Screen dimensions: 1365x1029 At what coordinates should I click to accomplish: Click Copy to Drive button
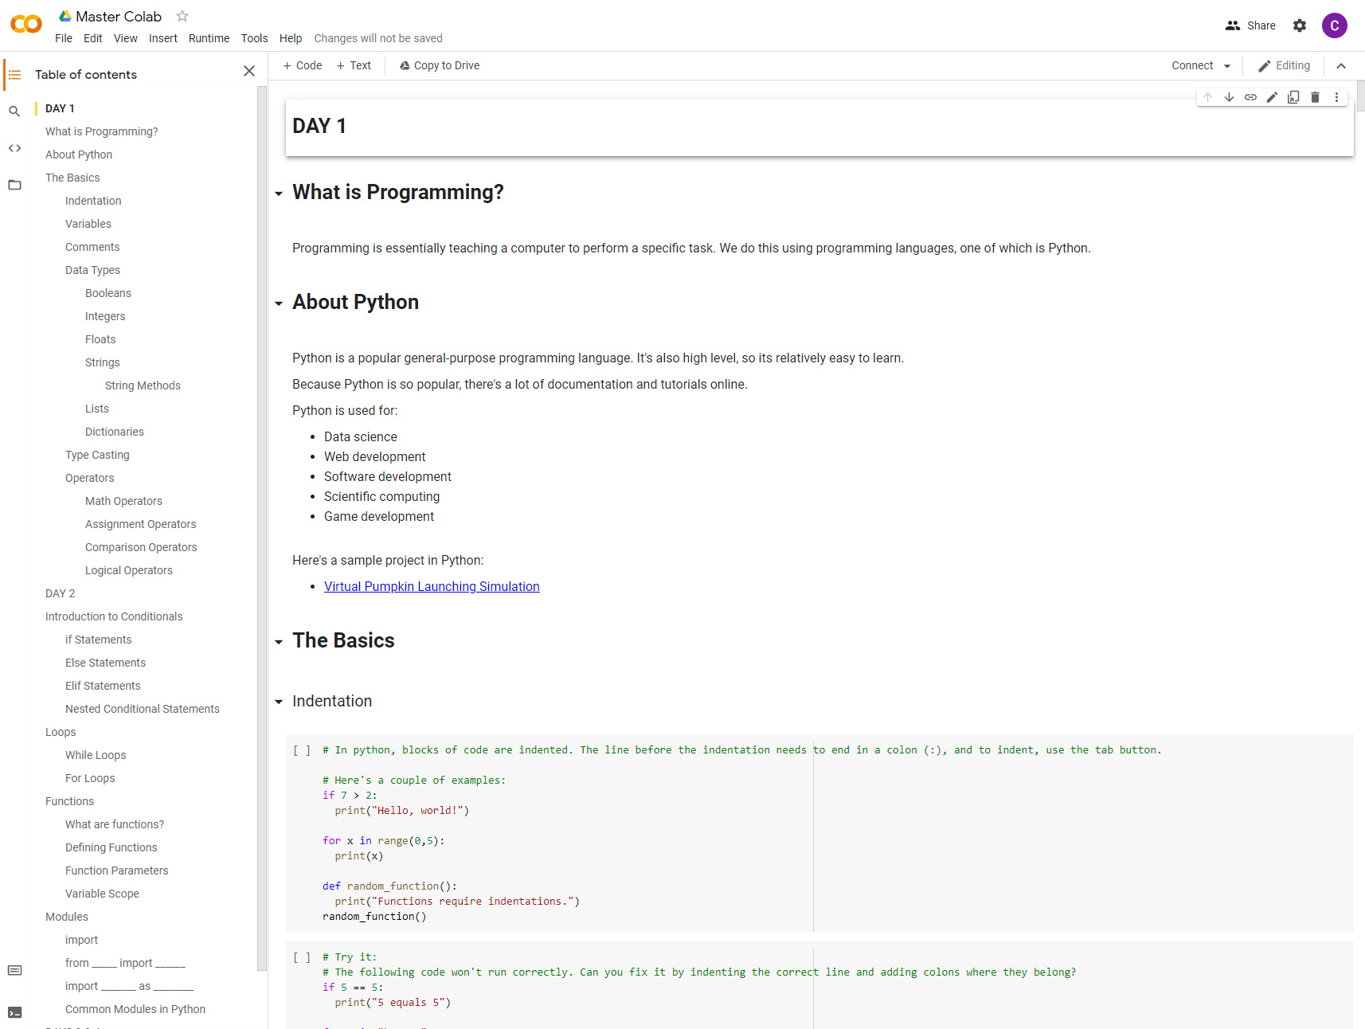click(x=440, y=65)
